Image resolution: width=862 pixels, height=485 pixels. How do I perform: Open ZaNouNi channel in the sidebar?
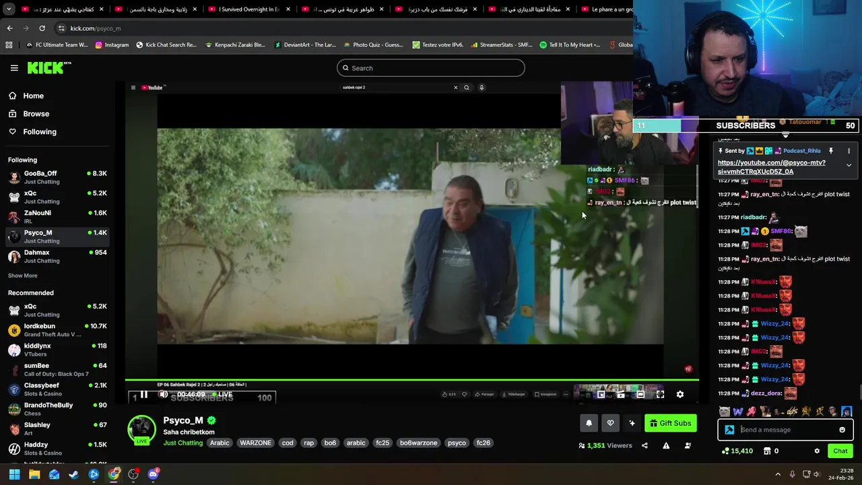click(x=57, y=216)
